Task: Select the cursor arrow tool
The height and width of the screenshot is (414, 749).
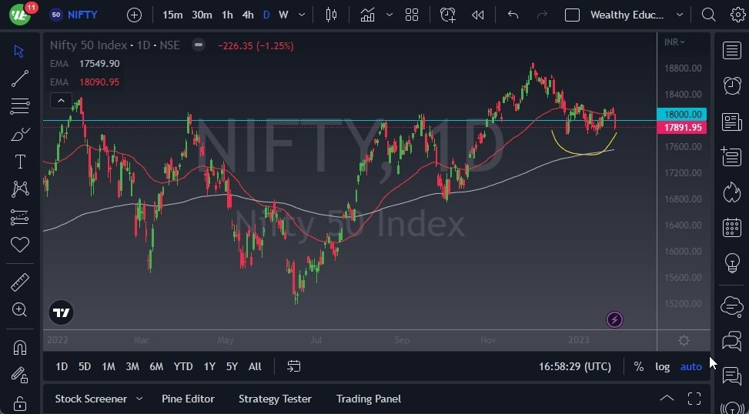Action: click(x=19, y=51)
